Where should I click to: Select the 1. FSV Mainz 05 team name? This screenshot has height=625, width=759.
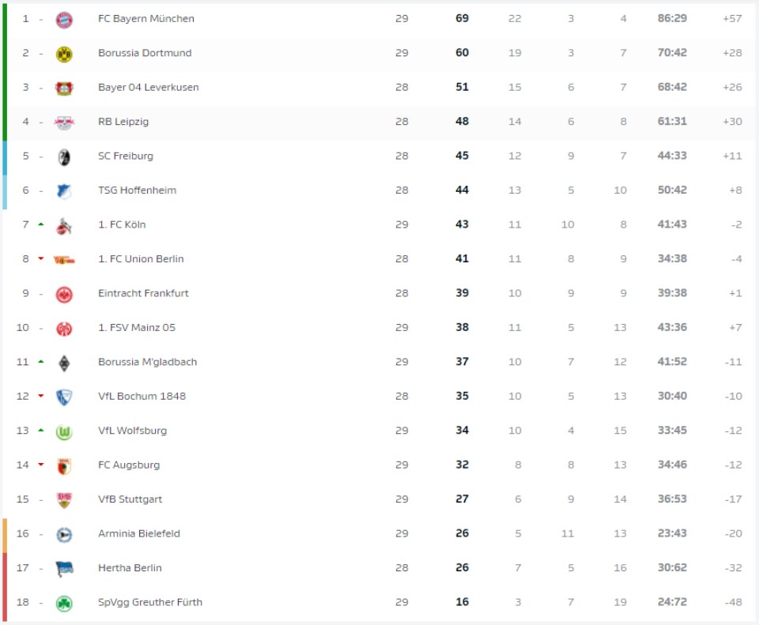tap(137, 328)
